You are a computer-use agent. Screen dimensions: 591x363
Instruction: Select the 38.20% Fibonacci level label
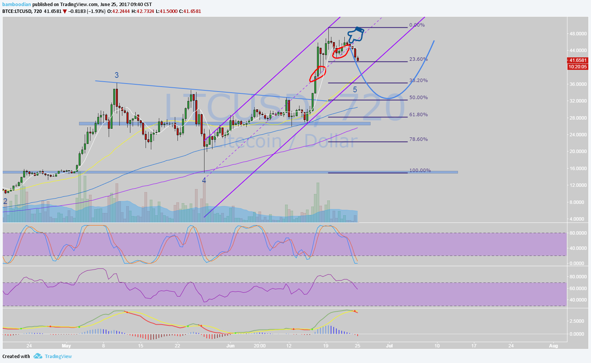pyautogui.click(x=418, y=80)
